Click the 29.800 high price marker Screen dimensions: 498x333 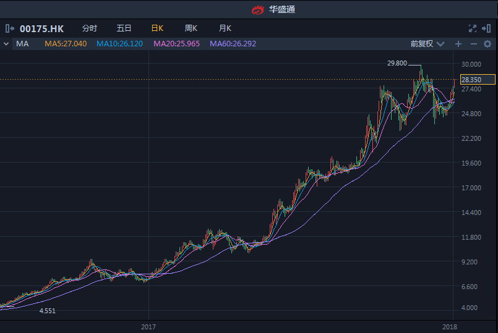pos(397,63)
